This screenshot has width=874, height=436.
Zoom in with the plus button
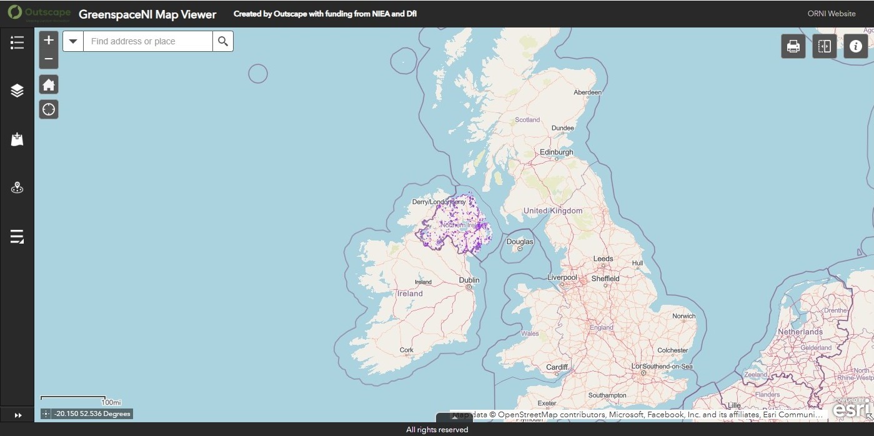(49, 40)
